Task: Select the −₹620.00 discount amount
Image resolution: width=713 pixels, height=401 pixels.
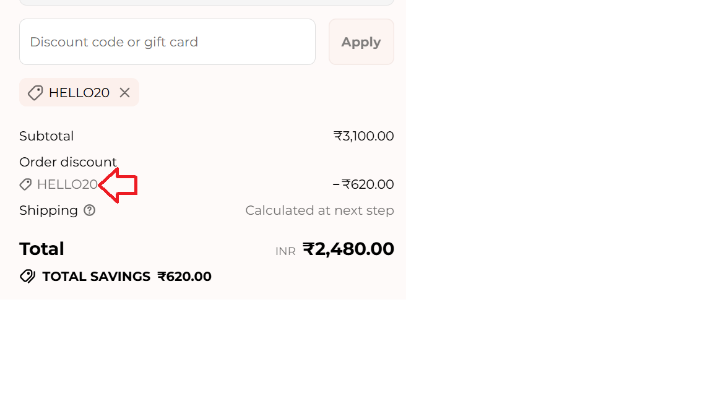Action: pyautogui.click(x=363, y=184)
